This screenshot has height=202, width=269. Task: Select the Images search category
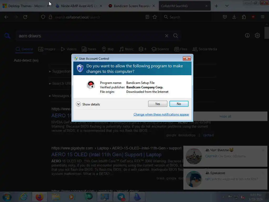pyautogui.click(x=47, y=49)
